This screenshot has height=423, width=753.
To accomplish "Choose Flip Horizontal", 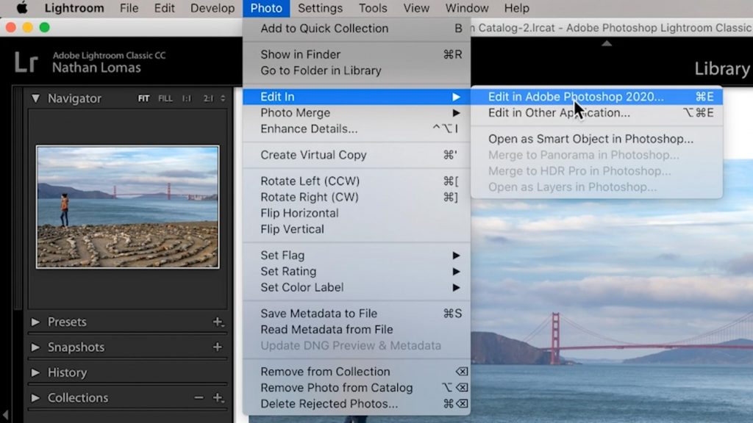I will [357, 213].
